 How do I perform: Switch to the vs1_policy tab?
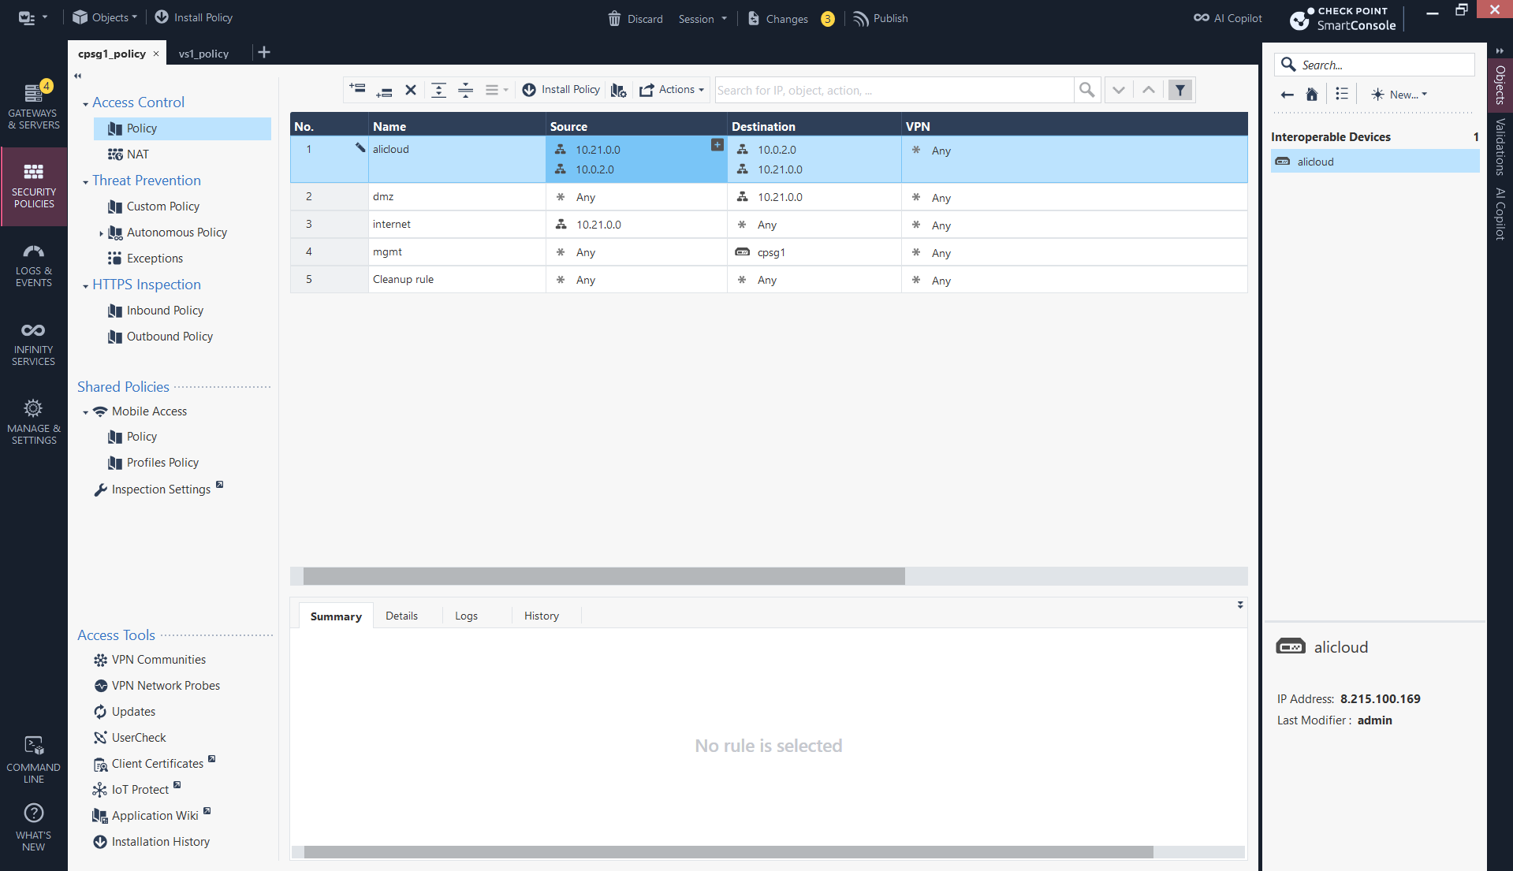coord(203,54)
